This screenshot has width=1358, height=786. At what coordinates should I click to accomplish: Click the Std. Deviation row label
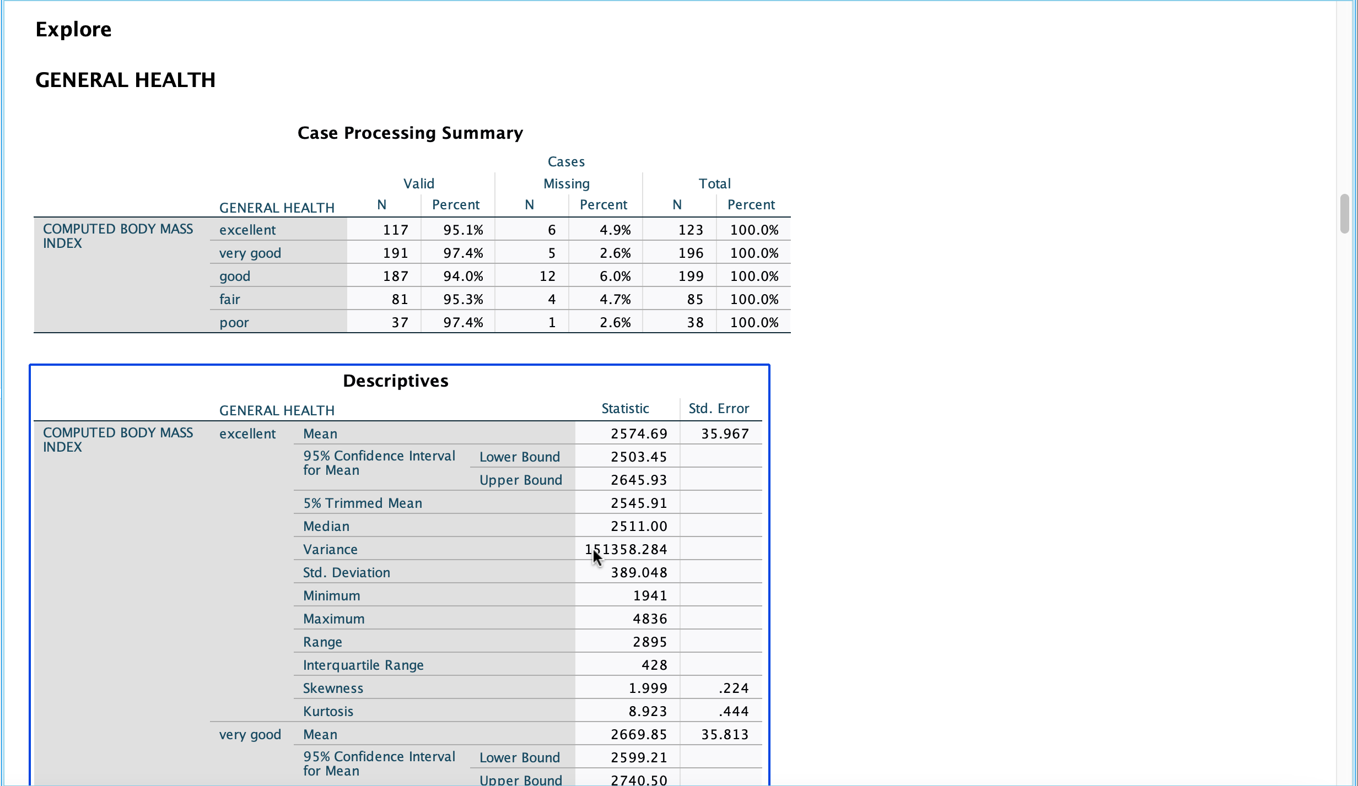(347, 572)
